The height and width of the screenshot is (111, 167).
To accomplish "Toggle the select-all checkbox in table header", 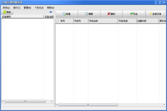I will (x=57, y=21).
